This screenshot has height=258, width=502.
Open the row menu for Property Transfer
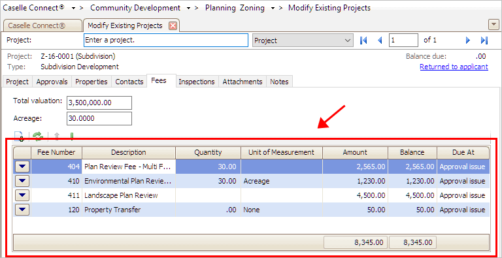point(22,210)
